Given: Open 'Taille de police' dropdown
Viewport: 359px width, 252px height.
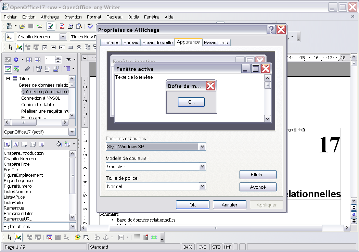Looking at the screenshot, I should pos(202,186).
